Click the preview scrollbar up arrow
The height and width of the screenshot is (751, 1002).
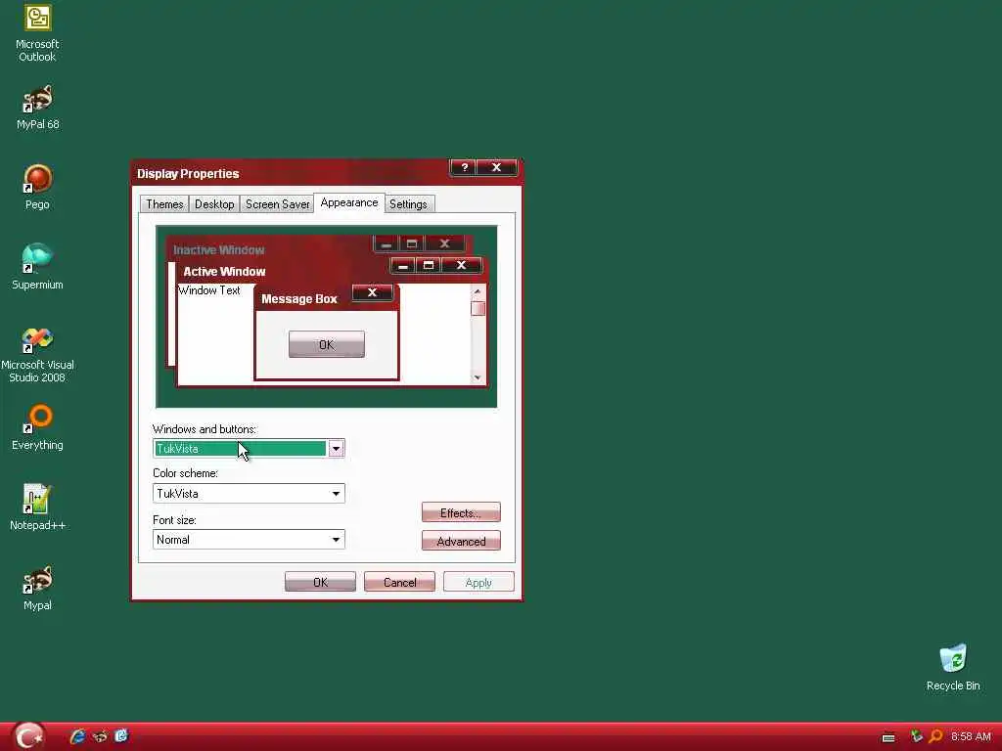(x=478, y=291)
